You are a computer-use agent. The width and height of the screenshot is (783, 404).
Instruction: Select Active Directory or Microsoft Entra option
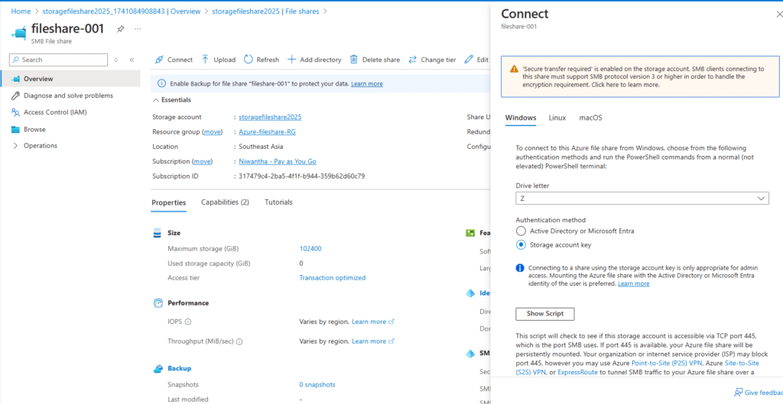tap(521, 231)
